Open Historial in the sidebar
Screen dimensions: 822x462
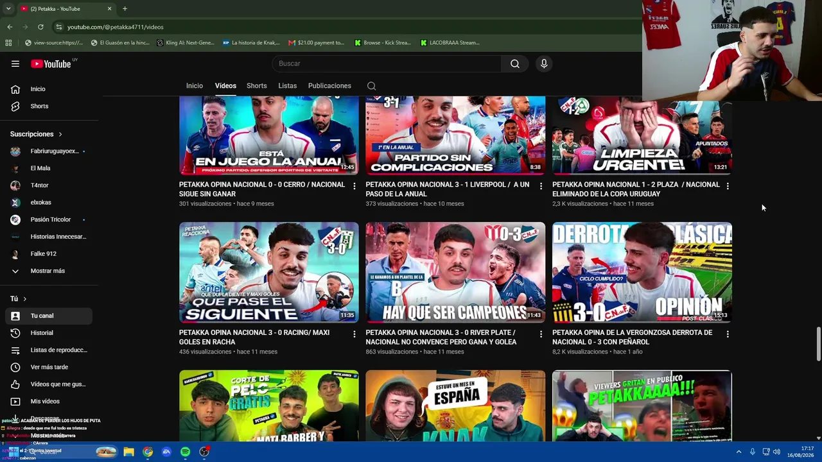pyautogui.click(x=48, y=333)
